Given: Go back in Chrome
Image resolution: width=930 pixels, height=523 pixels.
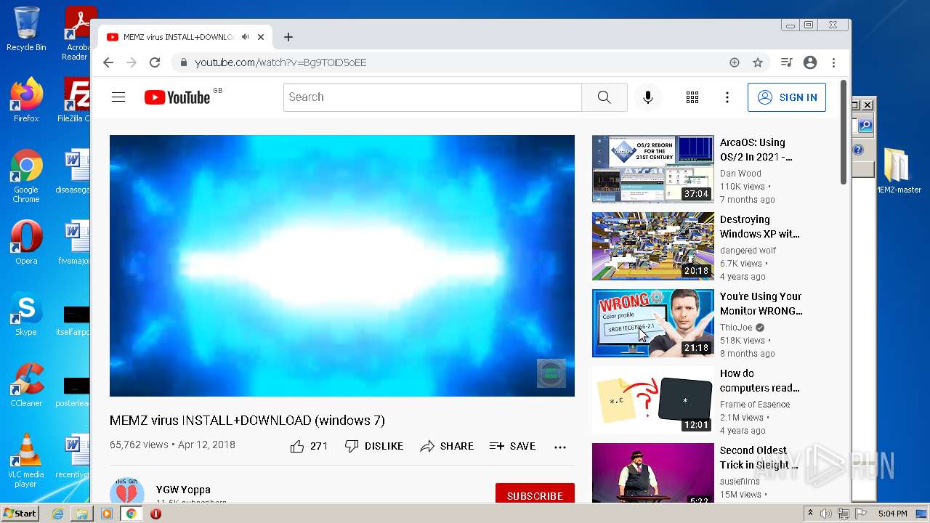Looking at the screenshot, I should [108, 62].
